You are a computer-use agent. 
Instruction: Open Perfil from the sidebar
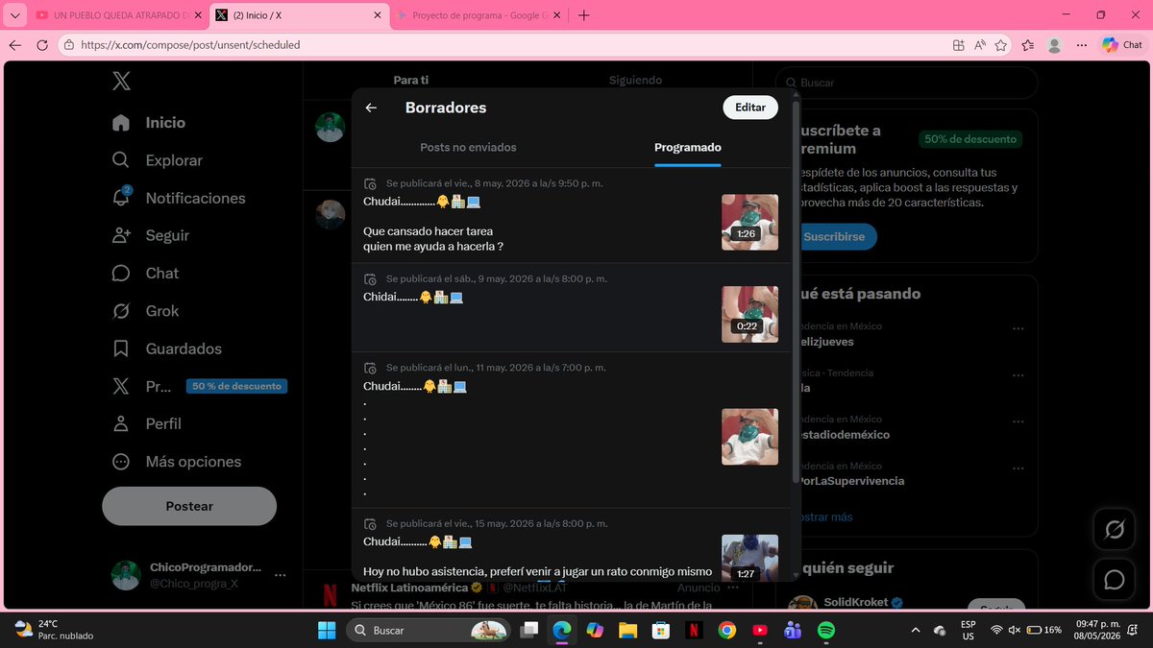(x=146, y=423)
